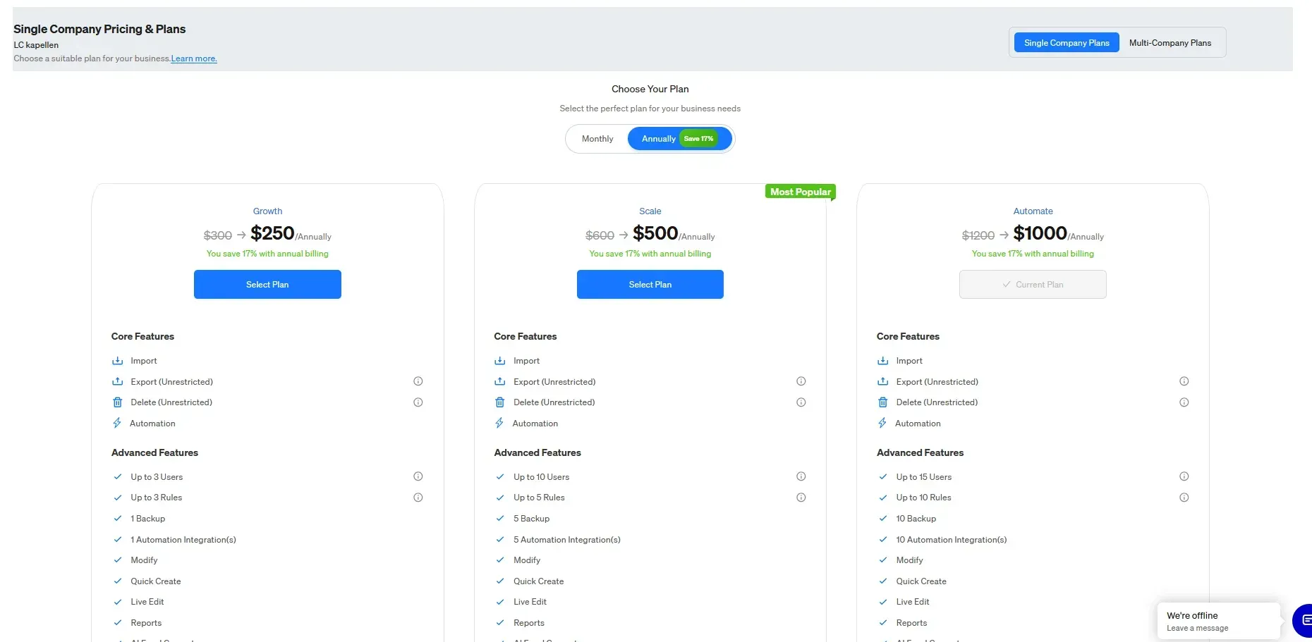Select Annually billing option
1312x642 pixels.
click(x=658, y=139)
